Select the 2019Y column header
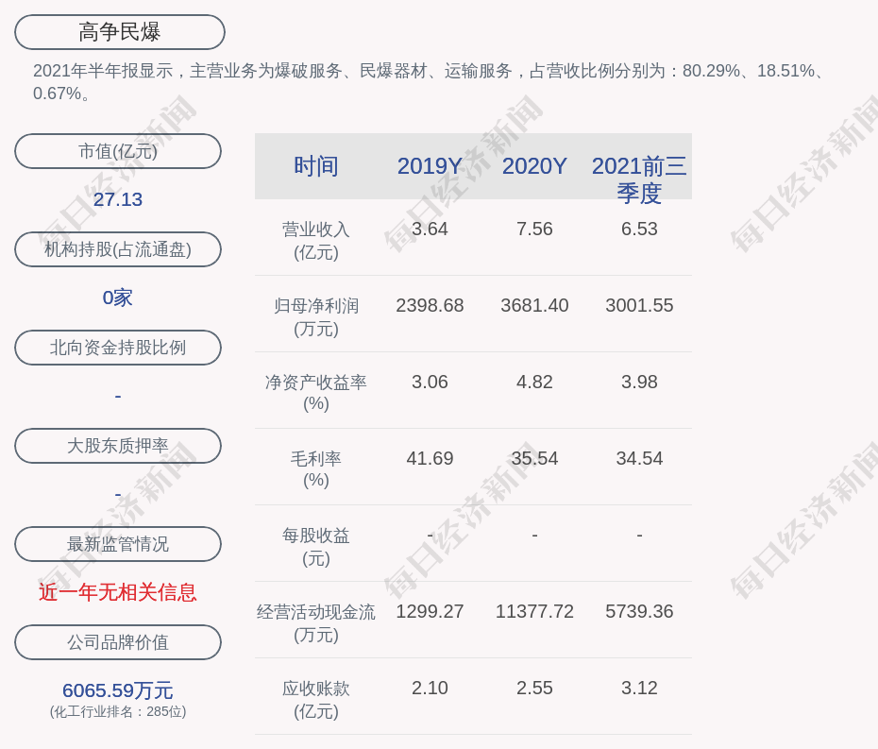The image size is (878, 749). (x=430, y=166)
